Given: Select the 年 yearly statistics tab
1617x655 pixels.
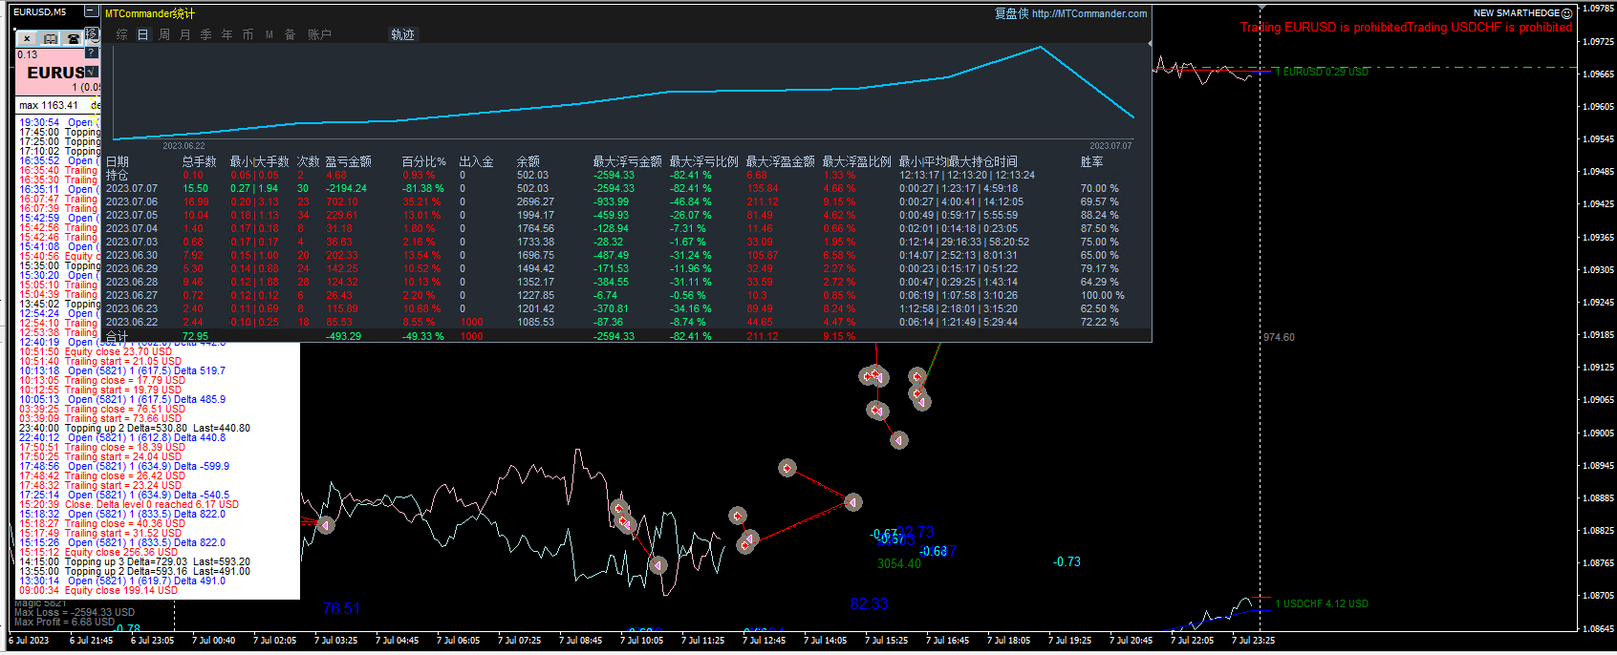Looking at the screenshot, I should [226, 34].
